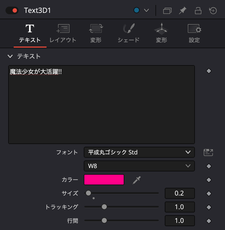Click the 行間 slider handle

104,220
